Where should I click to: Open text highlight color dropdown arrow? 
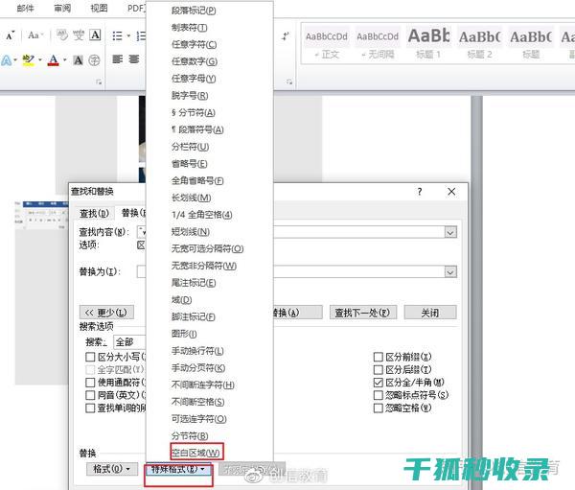pyautogui.click(x=39, y=59)
